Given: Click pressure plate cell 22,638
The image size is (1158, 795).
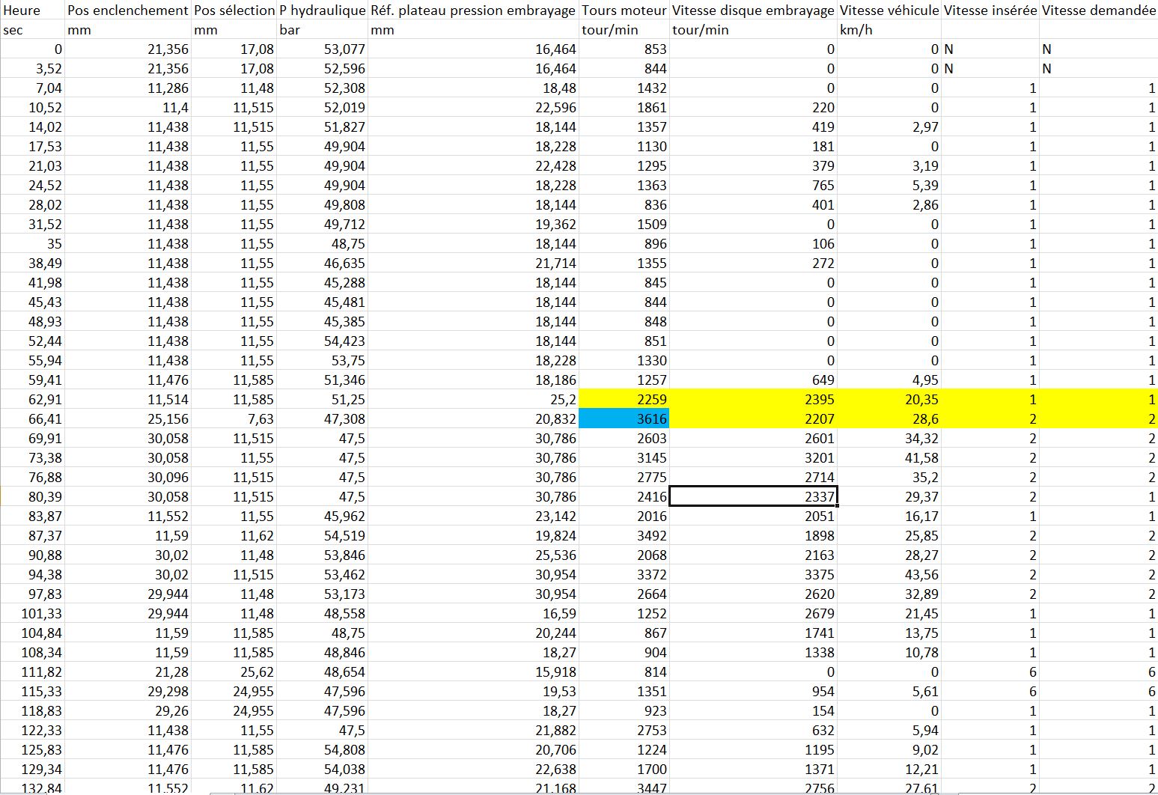Looking at the screenshot, I should (x=474, y=769).
